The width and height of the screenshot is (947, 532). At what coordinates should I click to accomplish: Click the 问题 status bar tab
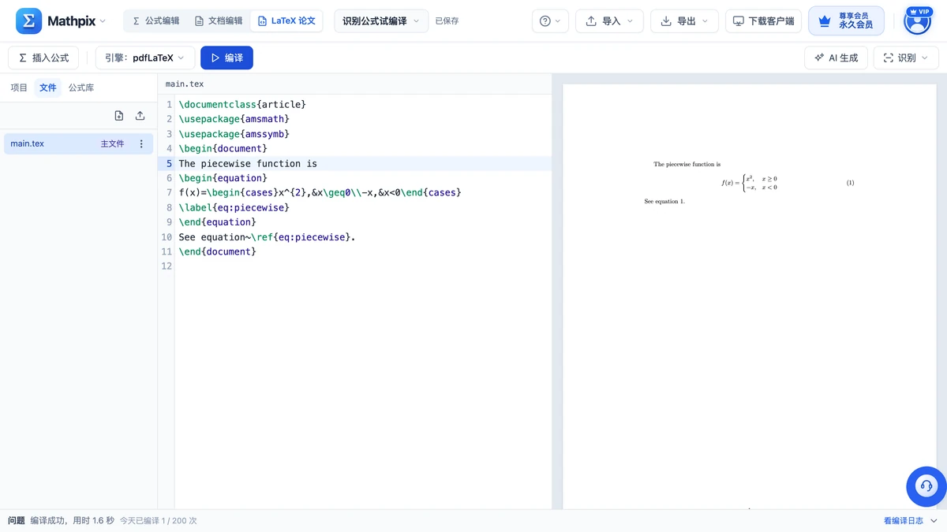click(16, 521)
